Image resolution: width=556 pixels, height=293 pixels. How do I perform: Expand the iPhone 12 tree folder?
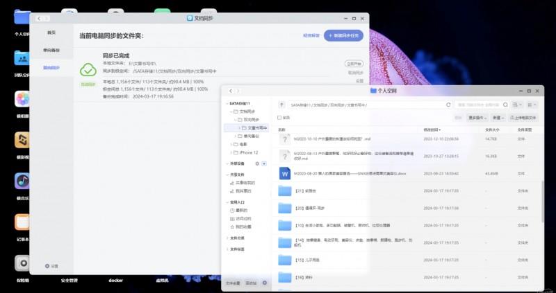(x=231, y=152)
